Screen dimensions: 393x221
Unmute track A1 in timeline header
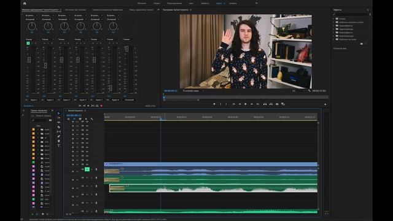[x=87, y=169]
